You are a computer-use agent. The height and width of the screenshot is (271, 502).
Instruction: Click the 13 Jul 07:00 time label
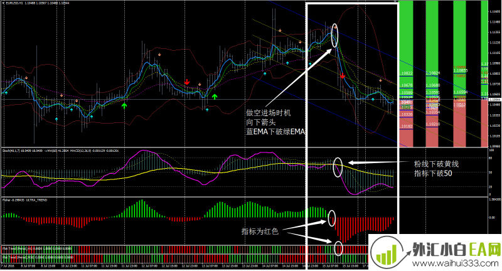[210, 266]
